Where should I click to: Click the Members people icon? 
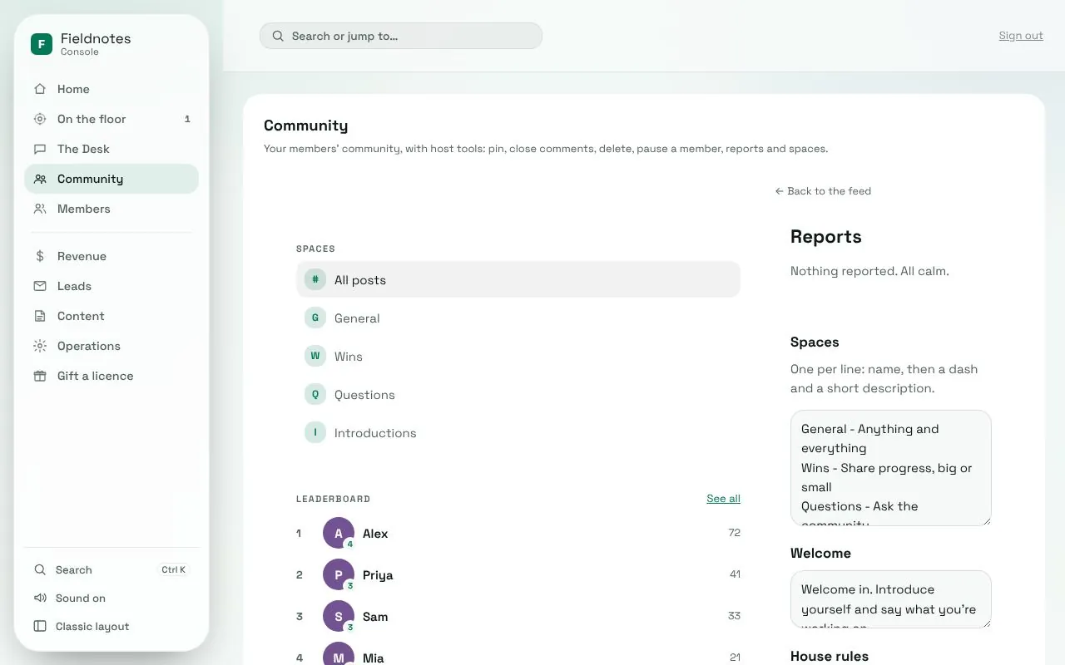[x=40, y=209]
